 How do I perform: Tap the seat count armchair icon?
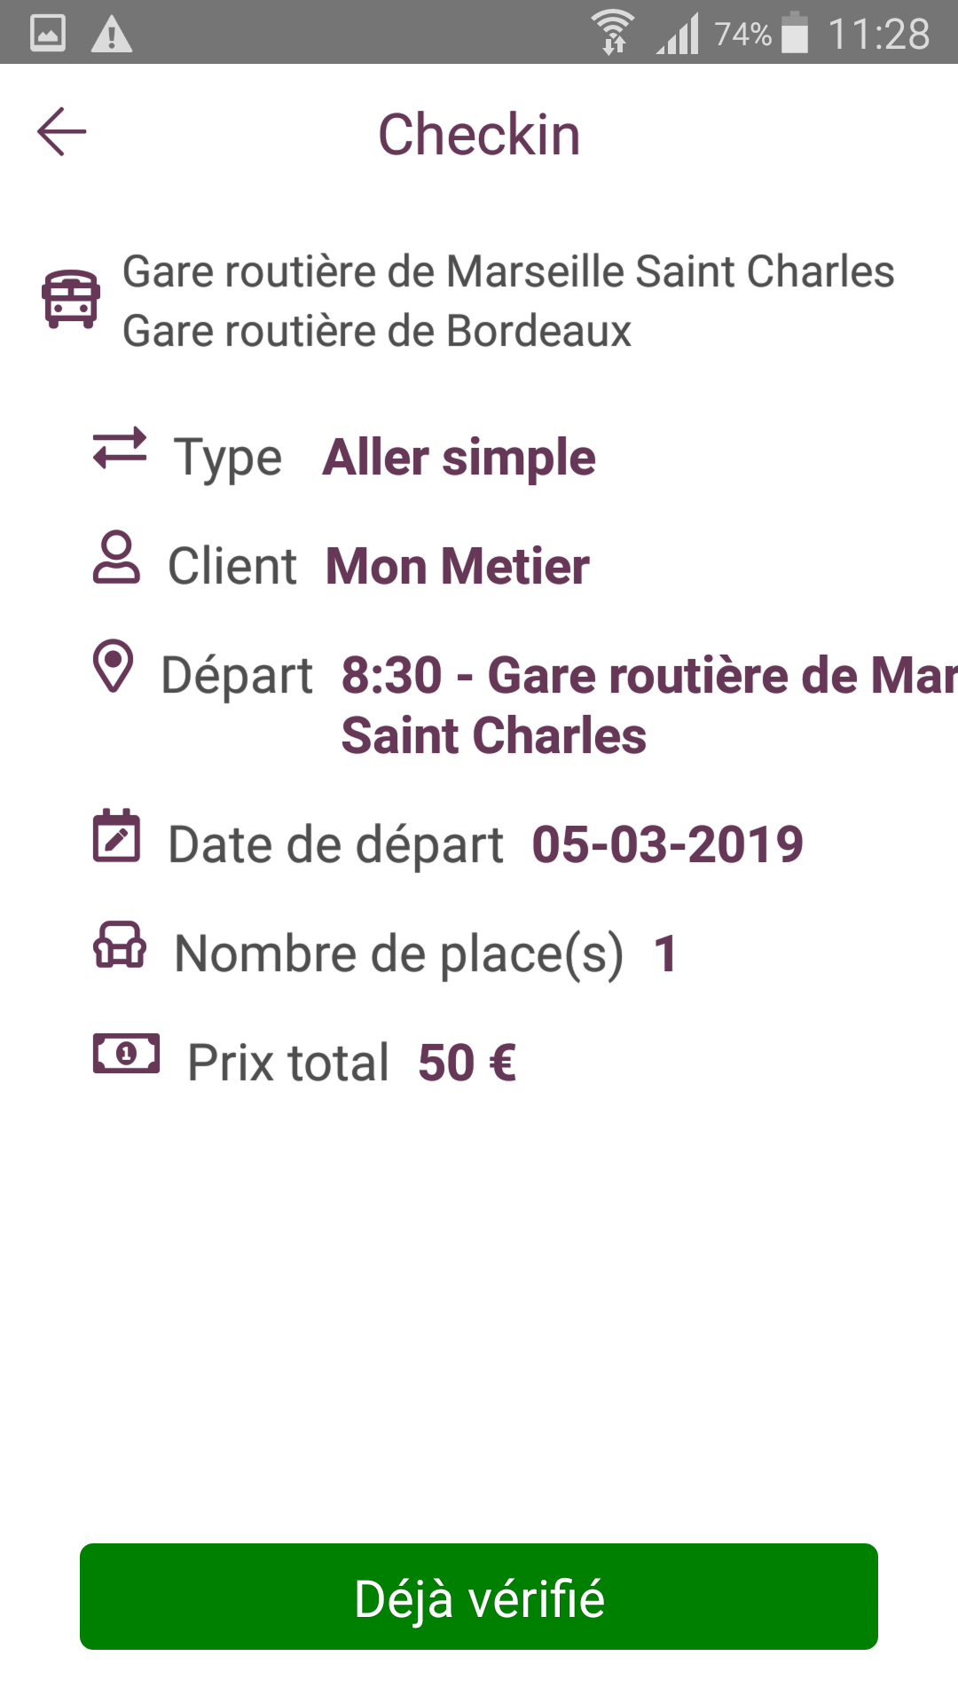point(120,945)
